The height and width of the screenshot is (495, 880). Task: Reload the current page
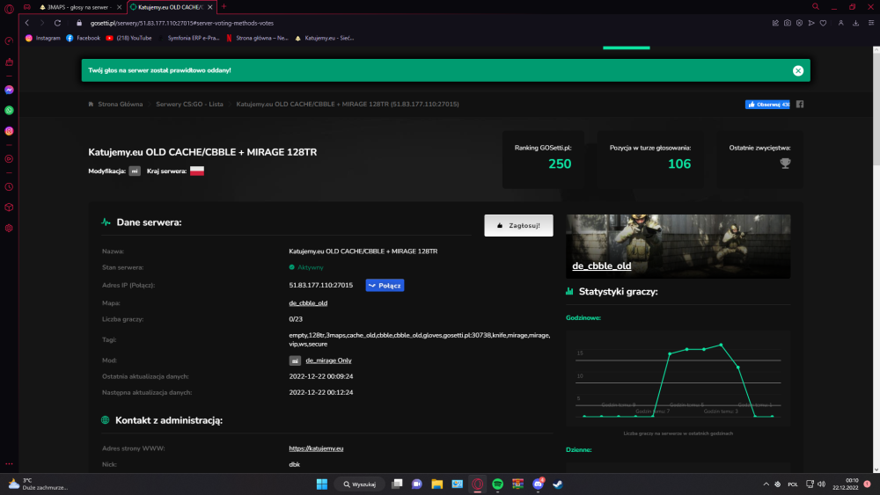[57, 23]
